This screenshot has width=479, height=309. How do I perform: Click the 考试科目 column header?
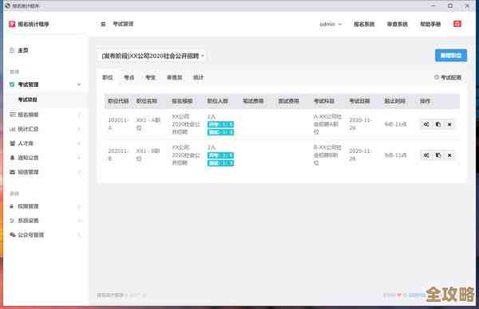[x=324, y=101]
